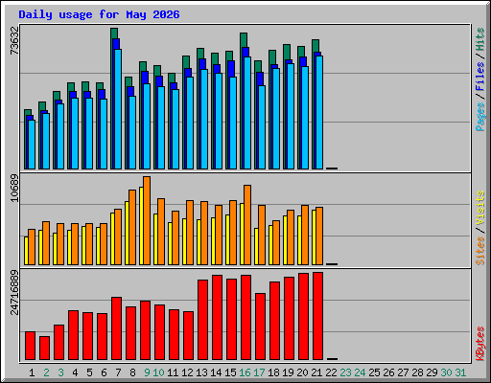This screenshot has height=383, width=491.
Task: Click day 9 on the x-axis
Action: [147, 372]
